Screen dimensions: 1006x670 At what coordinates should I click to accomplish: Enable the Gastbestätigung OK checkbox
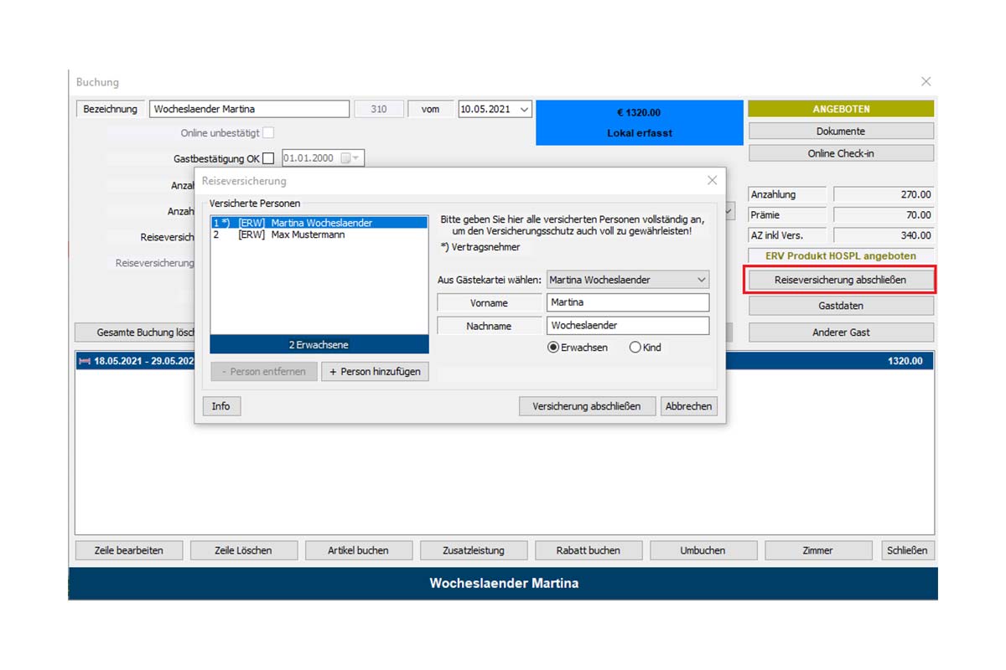click(268, 158)
